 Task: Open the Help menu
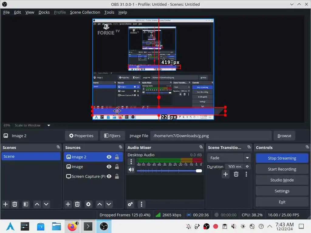pyautogui.click(x=123, y=12)
